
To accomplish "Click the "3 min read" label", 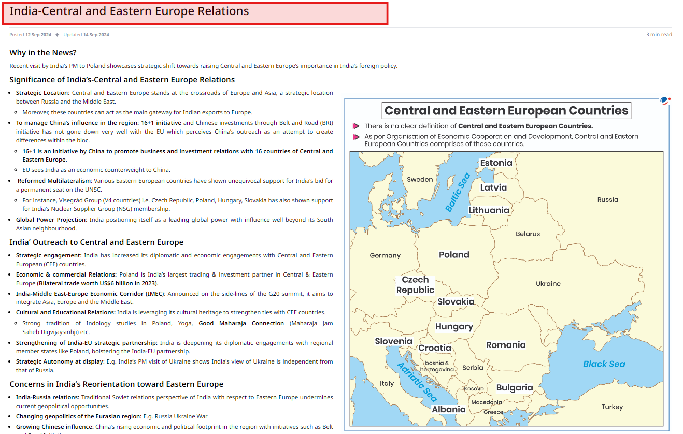I will [x=659, y=35].
